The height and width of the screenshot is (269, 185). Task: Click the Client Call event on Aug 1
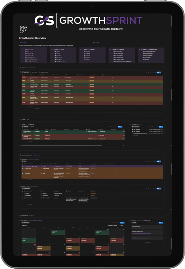(102, 233)
